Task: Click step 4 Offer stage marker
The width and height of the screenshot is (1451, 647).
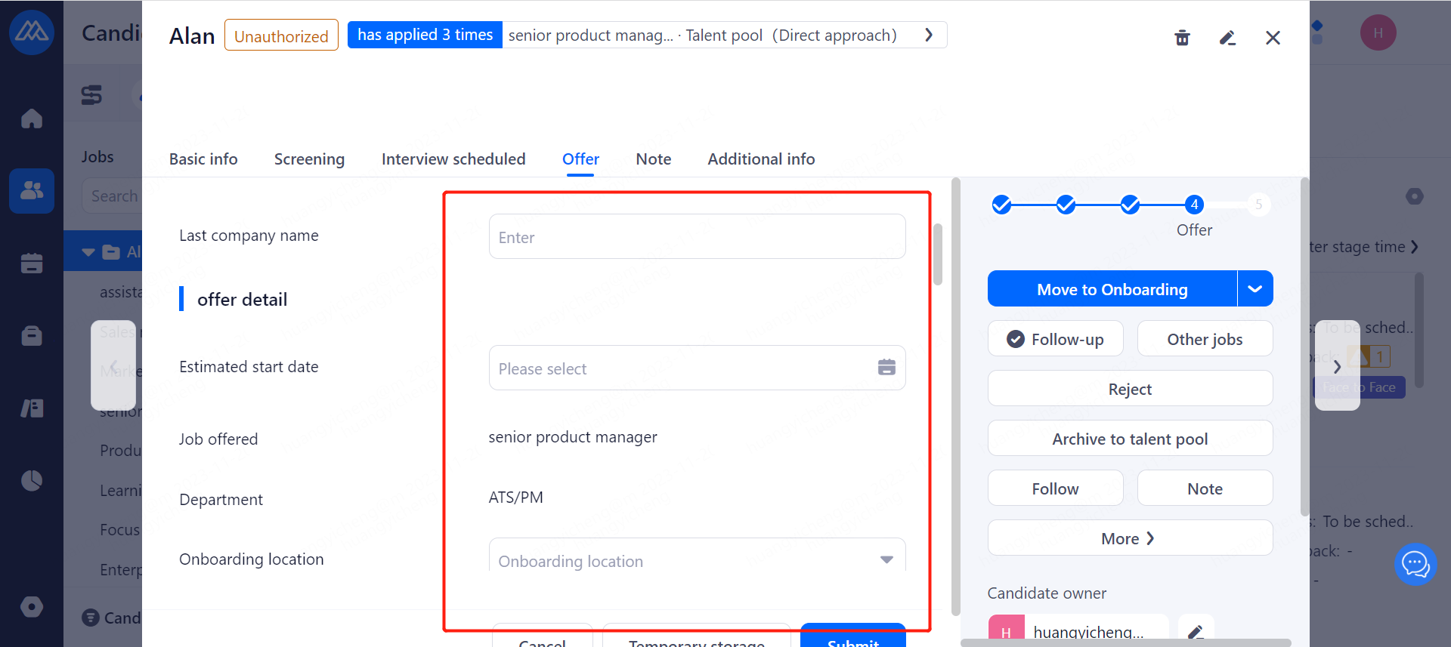Action: (1194, 205)
